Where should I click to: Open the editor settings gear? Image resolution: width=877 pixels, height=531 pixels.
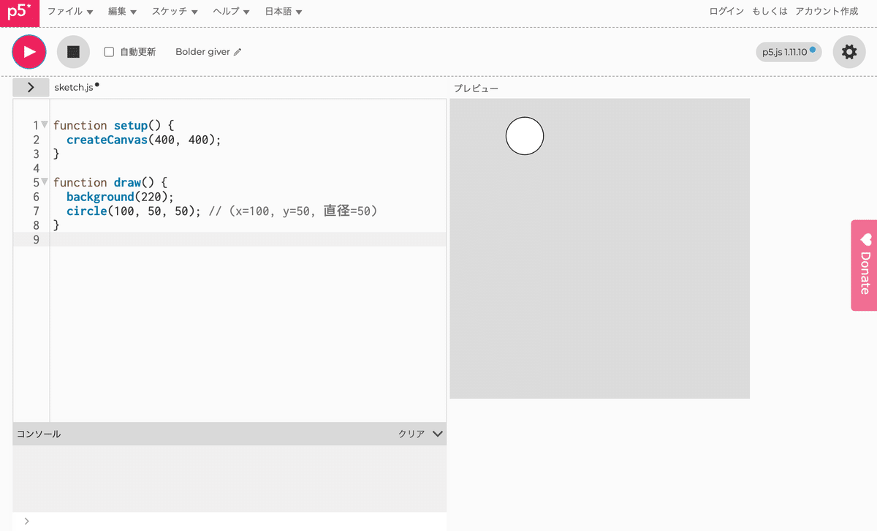(x=849, y=52)
